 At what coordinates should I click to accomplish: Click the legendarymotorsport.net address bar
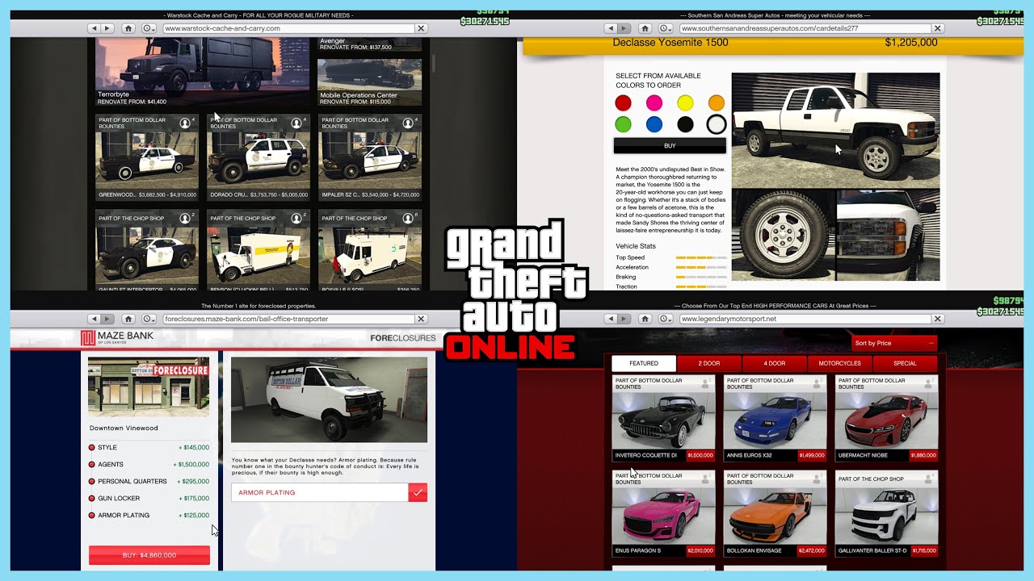click(805, 319)
